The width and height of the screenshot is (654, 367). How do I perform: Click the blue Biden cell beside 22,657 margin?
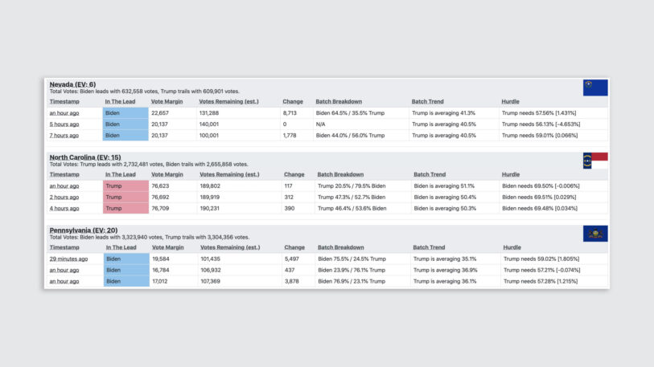click(x=125, y=113)
